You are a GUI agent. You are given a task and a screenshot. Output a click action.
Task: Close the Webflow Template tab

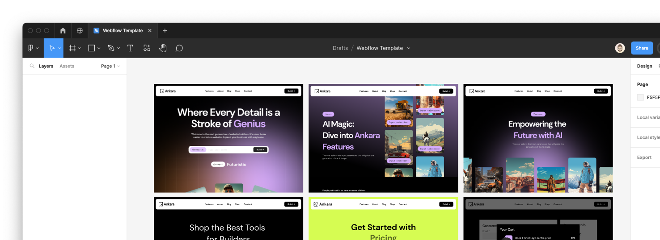coord(150,31)
